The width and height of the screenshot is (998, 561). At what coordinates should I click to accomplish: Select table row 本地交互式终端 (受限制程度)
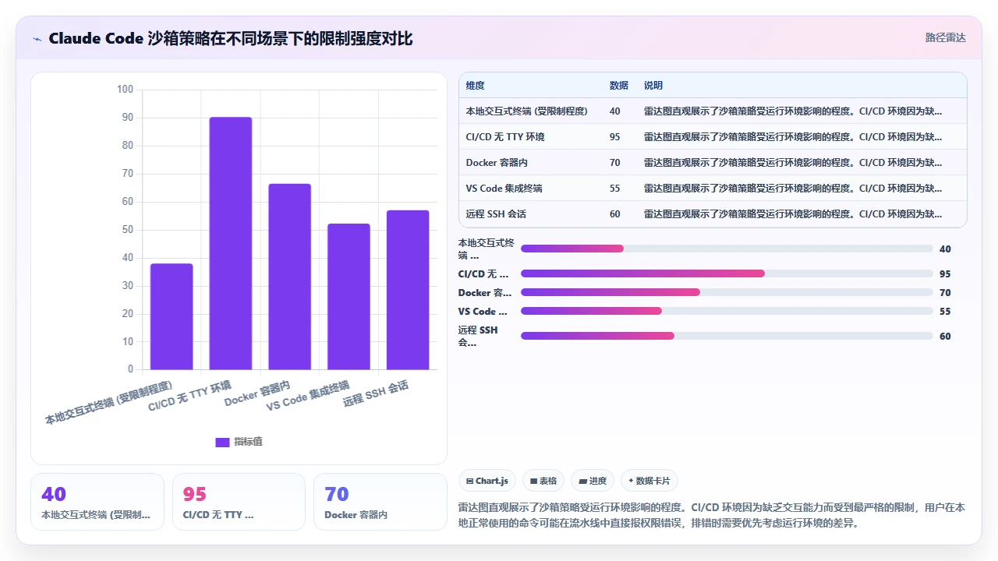[713, 111]
